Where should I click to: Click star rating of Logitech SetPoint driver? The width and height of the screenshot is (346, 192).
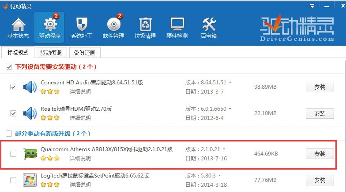tap(50, 185)
